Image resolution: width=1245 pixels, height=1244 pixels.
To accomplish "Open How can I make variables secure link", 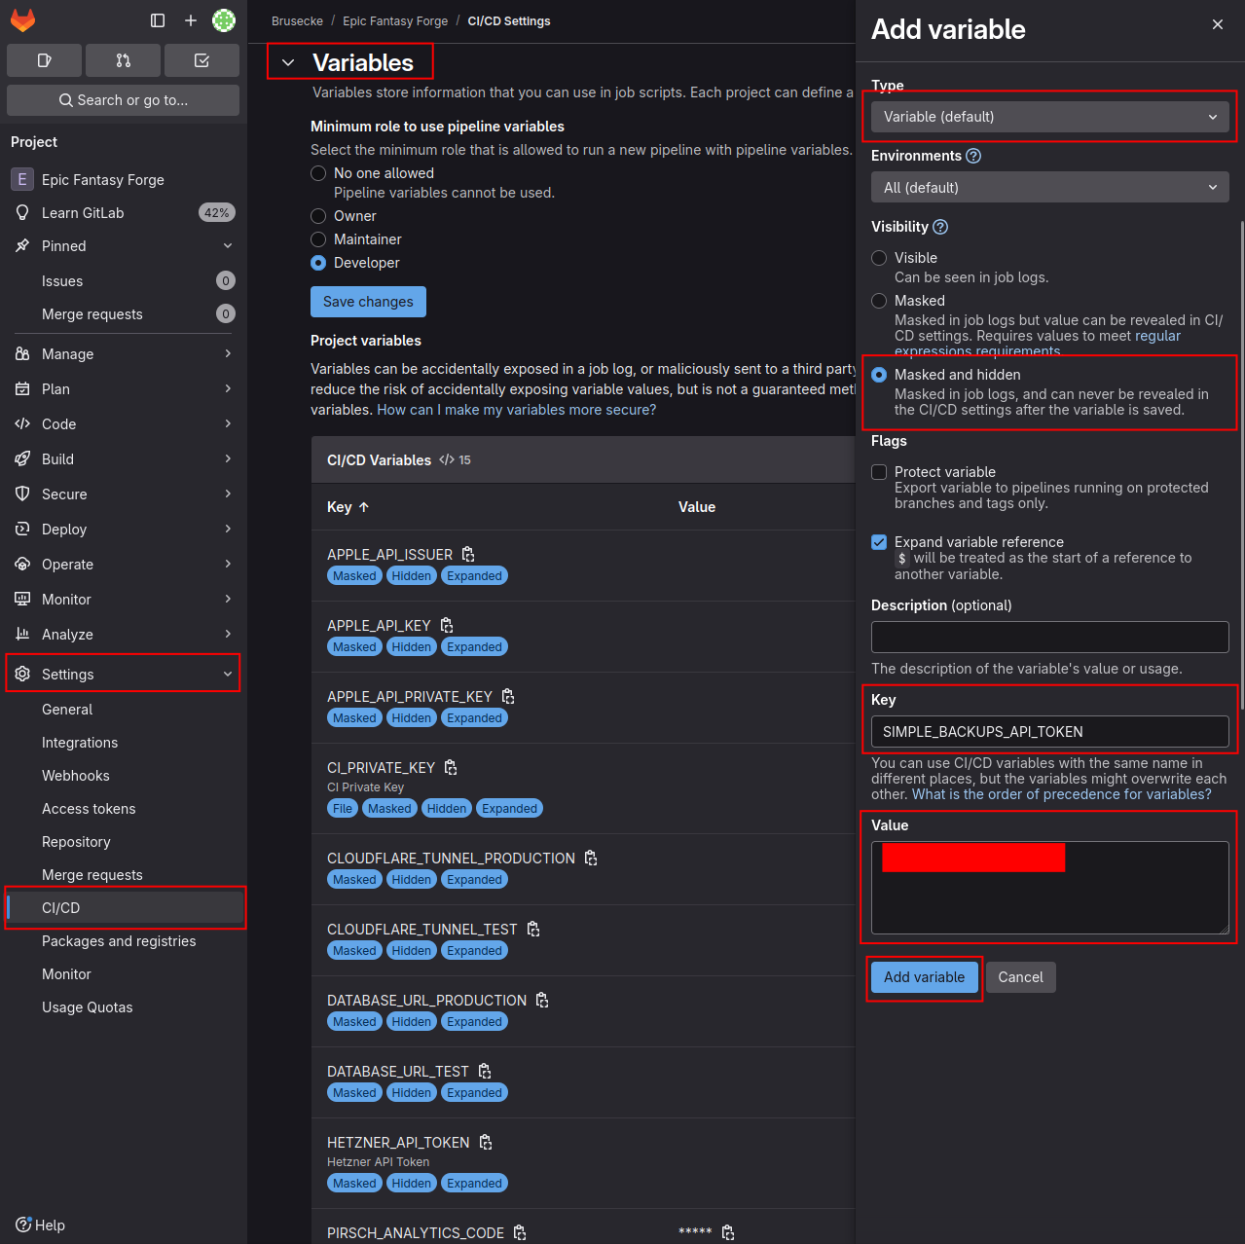I will coord(517,410).
